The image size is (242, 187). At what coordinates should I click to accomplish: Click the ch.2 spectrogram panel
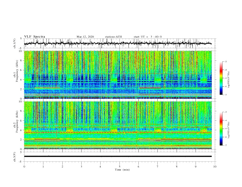118,125
